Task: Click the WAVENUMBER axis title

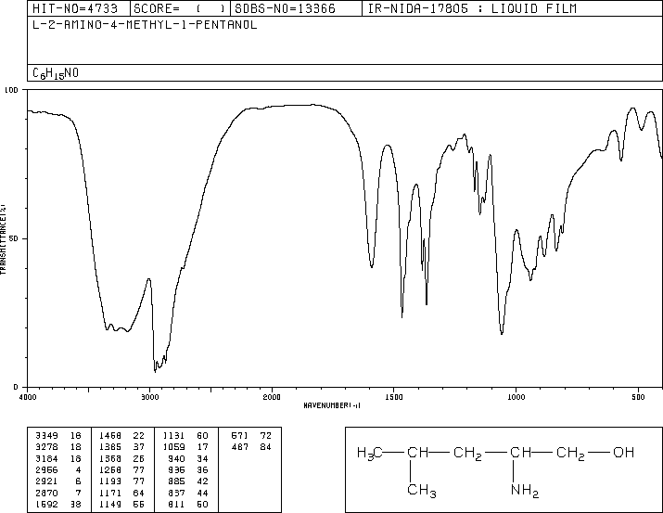Action: [x=332, y=405]
